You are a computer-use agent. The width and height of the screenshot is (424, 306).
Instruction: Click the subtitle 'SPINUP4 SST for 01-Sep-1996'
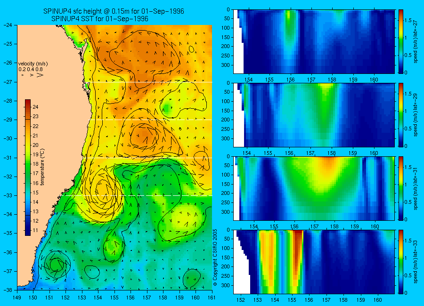coord(100,19)
